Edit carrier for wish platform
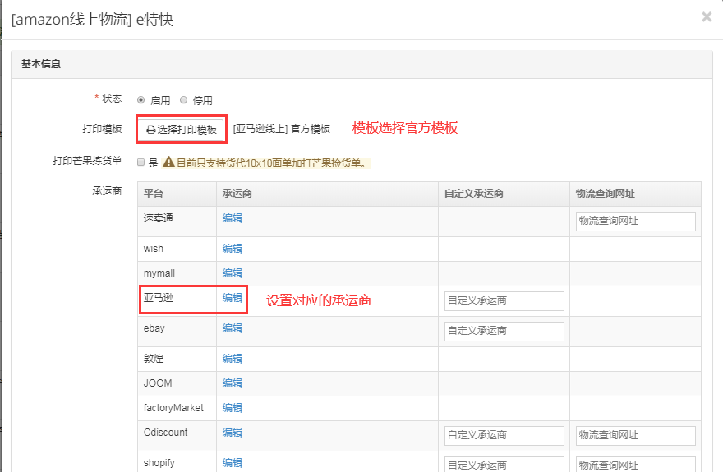723x472 pixels. click(233, 249)
